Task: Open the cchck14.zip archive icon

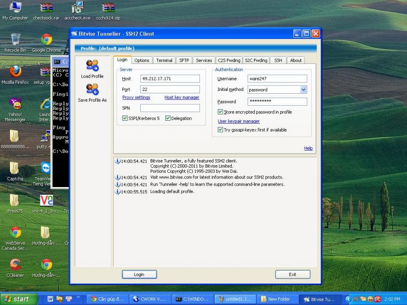Action: coord(109,8)
